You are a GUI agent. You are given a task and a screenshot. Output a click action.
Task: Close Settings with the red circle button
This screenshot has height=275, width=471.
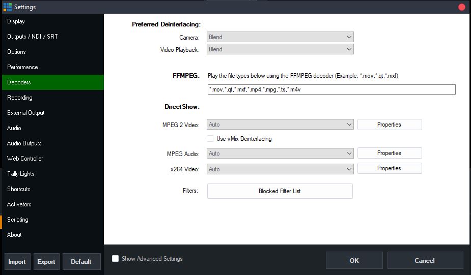pyautogui.click(x=462, y=7)
